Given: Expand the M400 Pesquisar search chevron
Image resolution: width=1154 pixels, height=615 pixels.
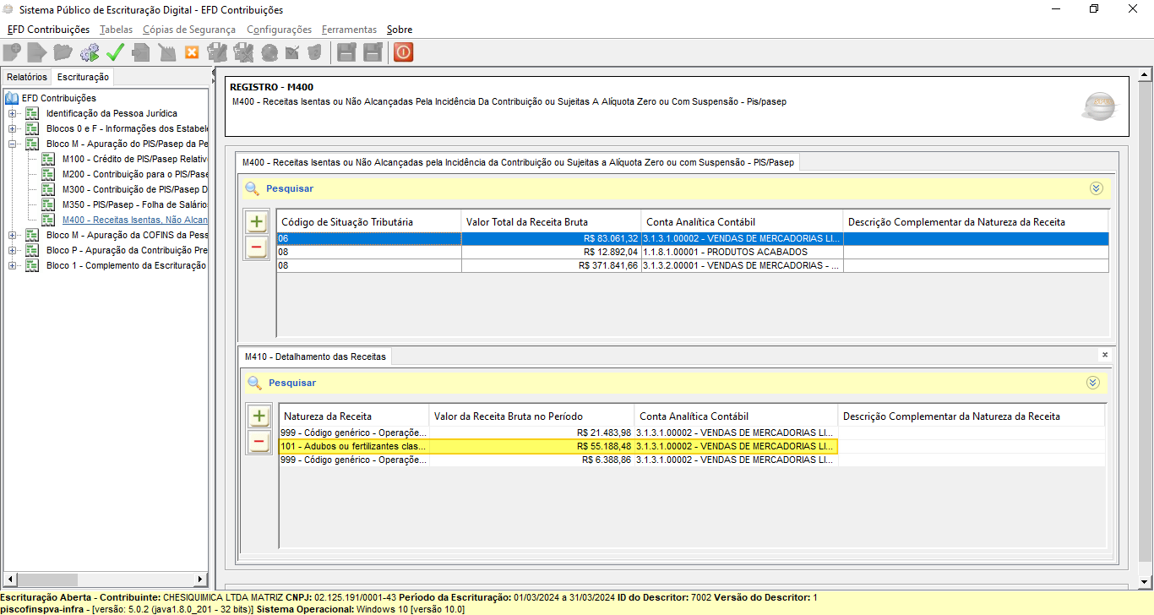Looking at the screenshot, I should pyautogui.click(x=1097, y=188).
